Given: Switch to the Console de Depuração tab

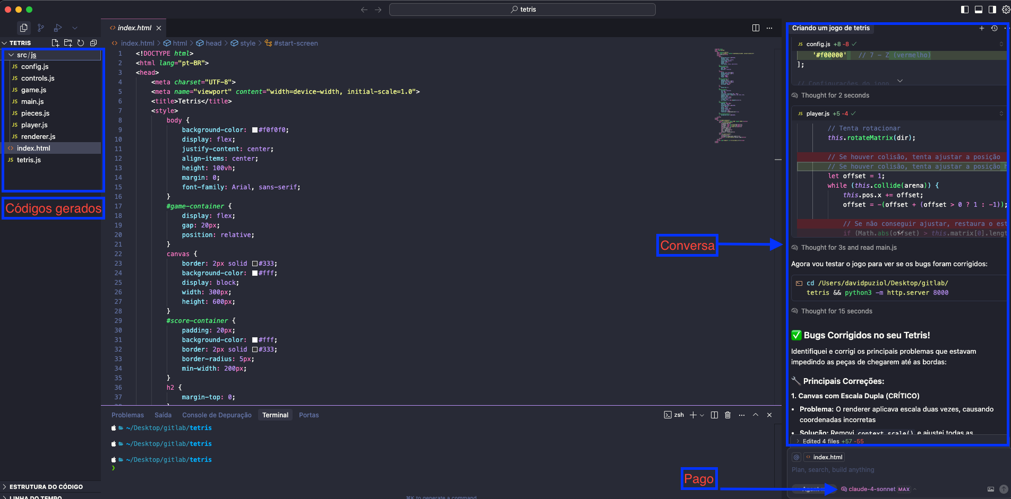Looking at the screenshot, I should (217, 415).
